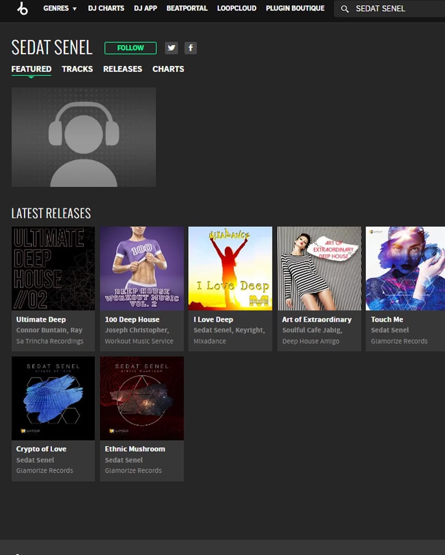Toggle Follow for Sedat Senel
Screen dimensions: 445x555
coord(130,48)
